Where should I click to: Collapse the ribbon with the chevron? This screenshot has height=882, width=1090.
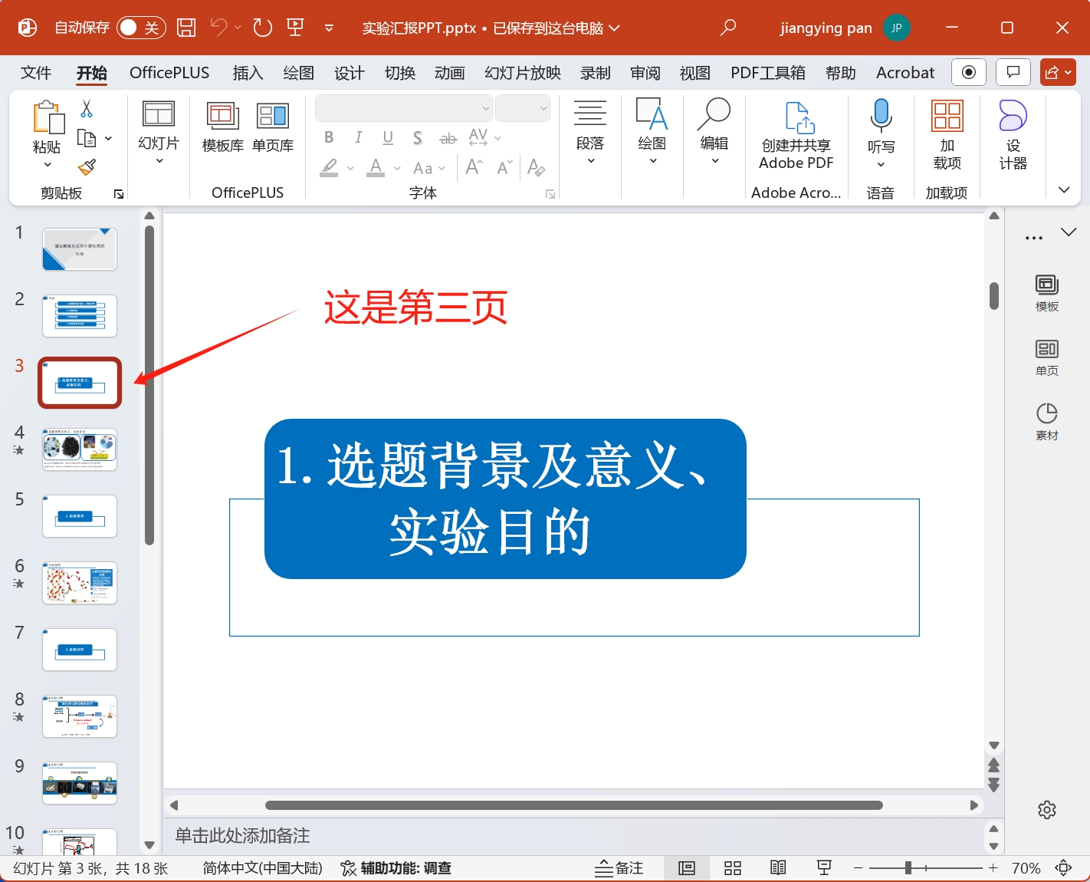(x=1064, y=189)
